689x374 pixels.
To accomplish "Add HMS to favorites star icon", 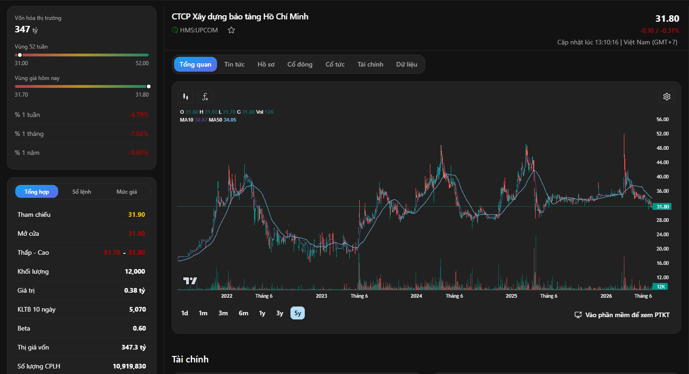I will [x=231, y=30].
